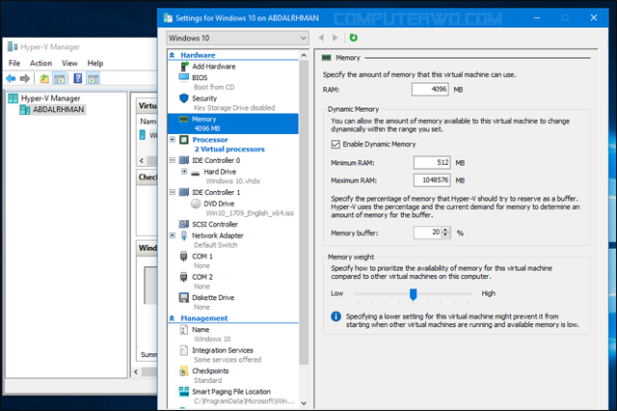Click Back arrow in the Hyper-V Manager toolbar
Screen dimensions: 617x411
click(11, 79)
